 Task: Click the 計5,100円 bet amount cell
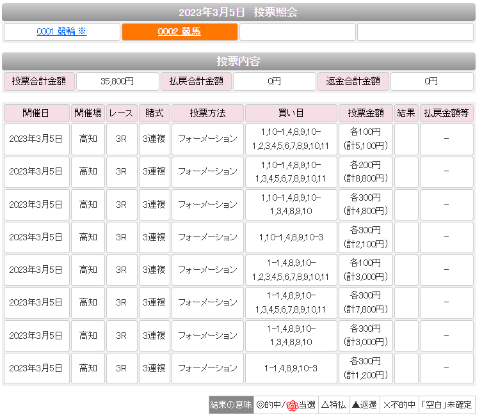pyautogui.click(x=366, y=139)
